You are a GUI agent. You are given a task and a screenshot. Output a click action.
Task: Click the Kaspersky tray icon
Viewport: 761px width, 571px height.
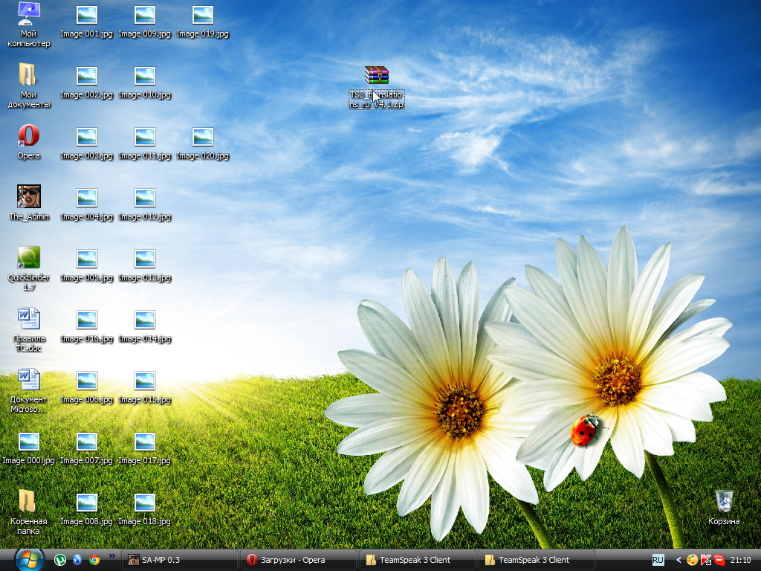coord(706,560)
